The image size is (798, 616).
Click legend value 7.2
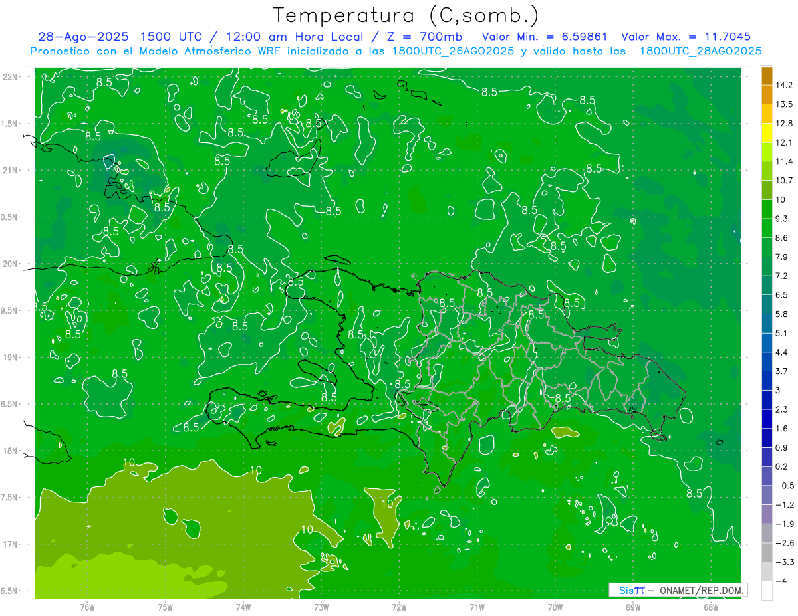782,276
